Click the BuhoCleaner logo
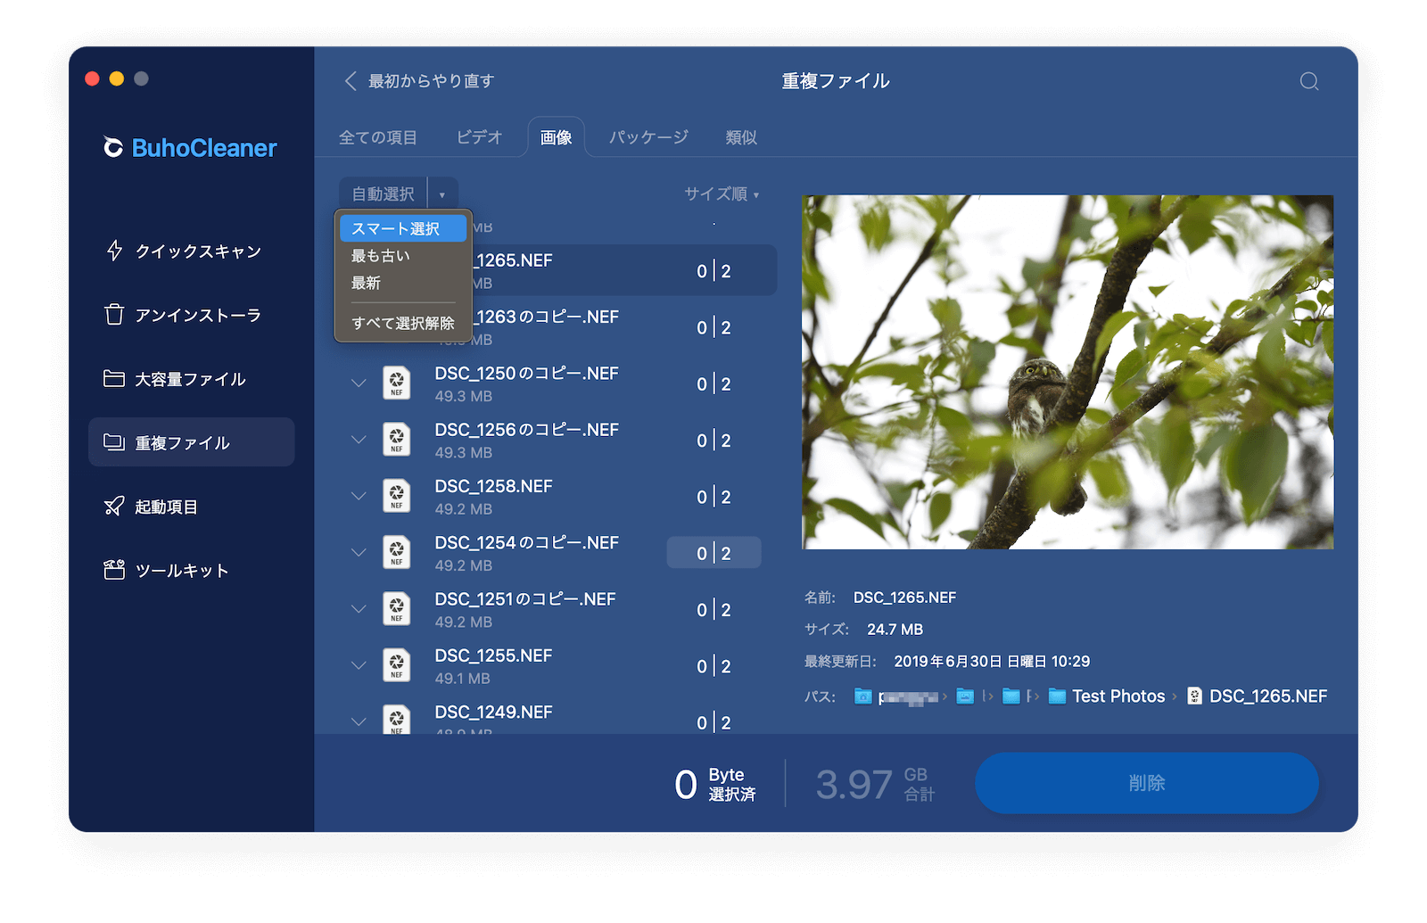 click(190, 148)
